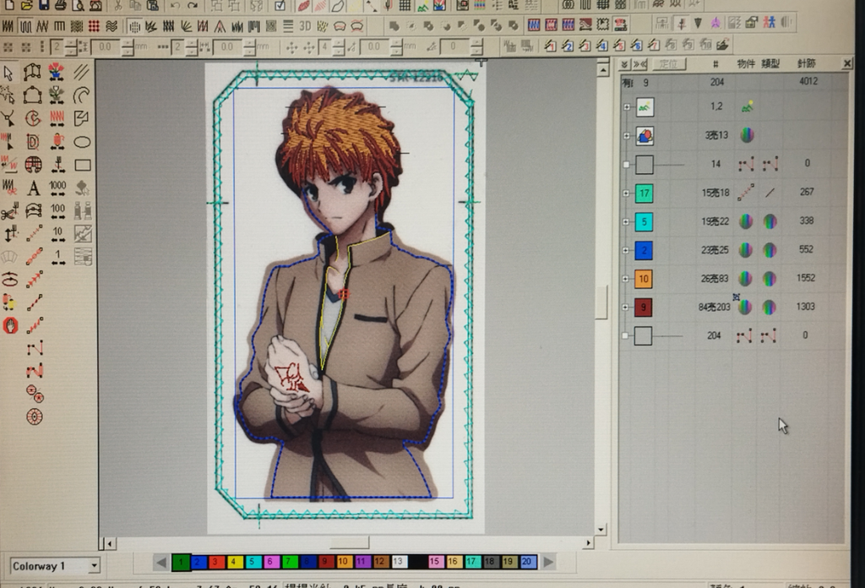The height and width of the screenshot is (588, 865).
Task: Click the redo arrow icon
Action: tap(193, 6)
